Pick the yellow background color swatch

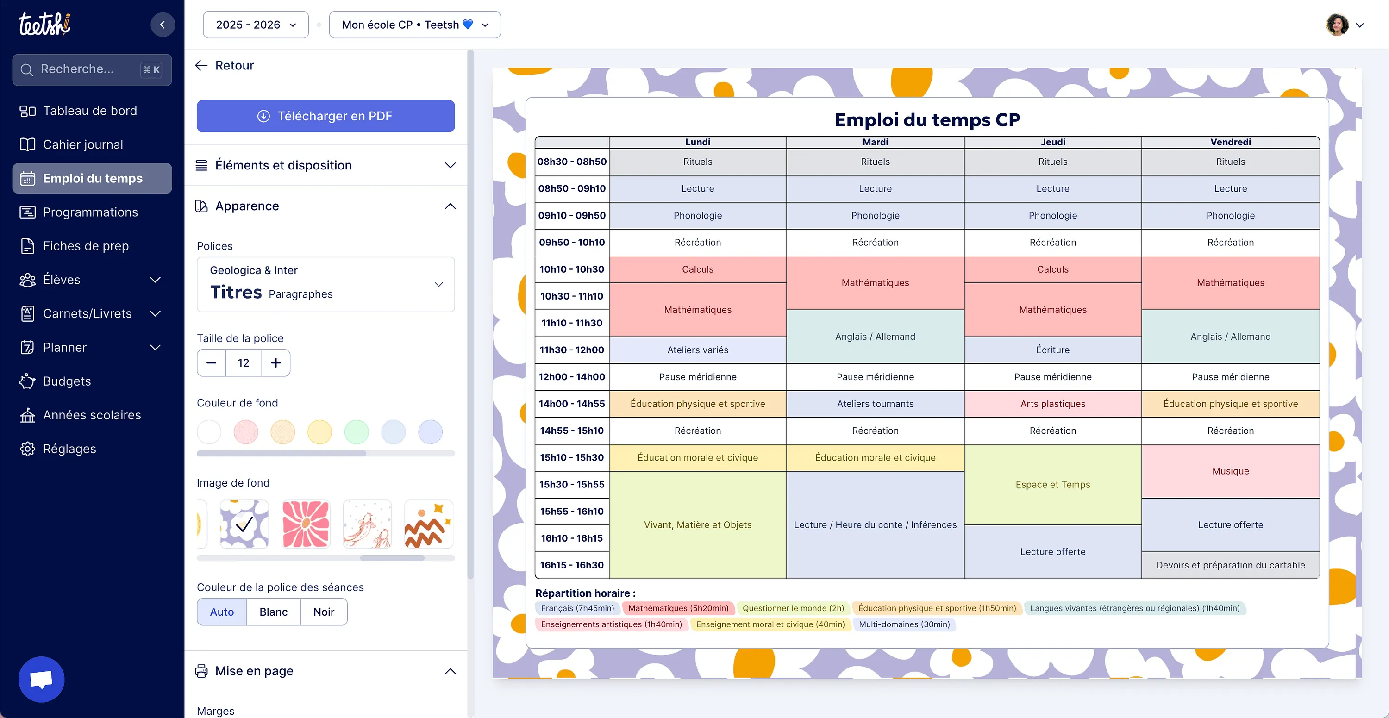[320, 432]
